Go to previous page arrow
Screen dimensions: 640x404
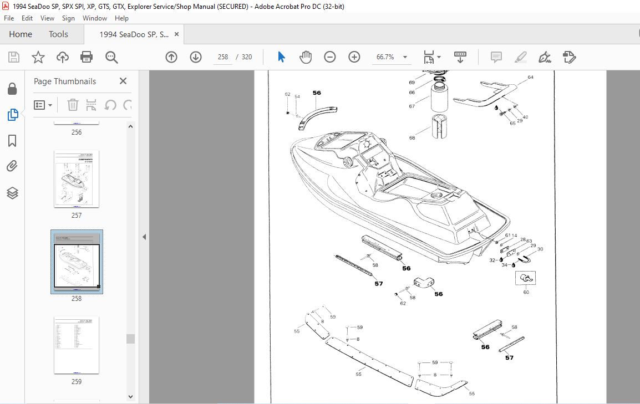click(171, 57)
